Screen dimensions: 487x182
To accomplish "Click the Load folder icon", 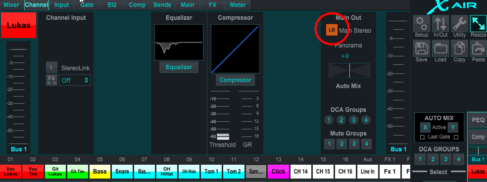I will 440,48.
